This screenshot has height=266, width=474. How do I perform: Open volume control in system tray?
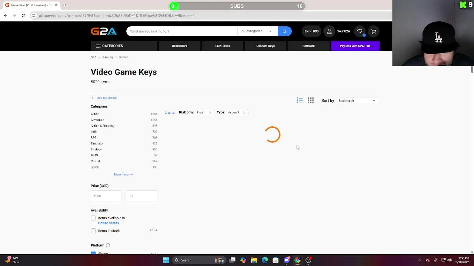(450, 260)
